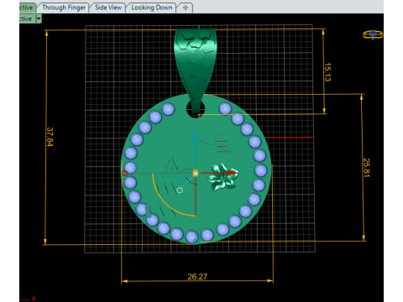Click the small white circle gumball menu handle

pos(180,190)
